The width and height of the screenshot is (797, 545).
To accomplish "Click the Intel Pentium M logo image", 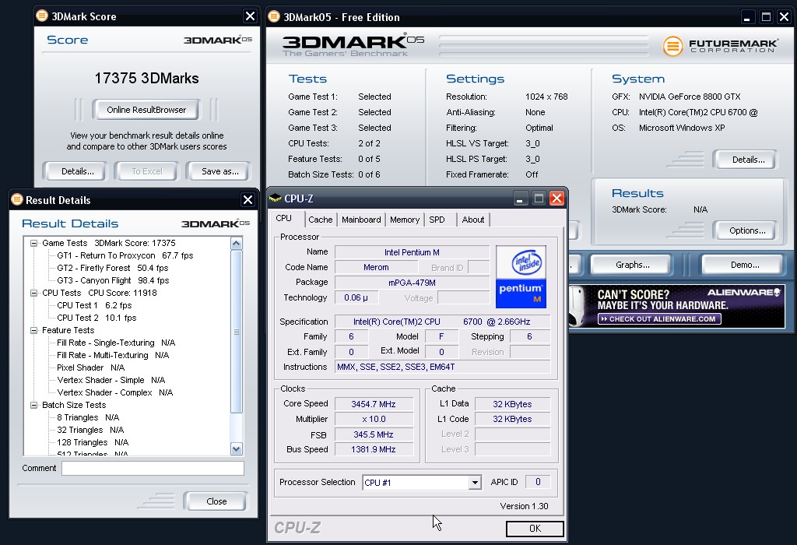I will coord(521,277).
